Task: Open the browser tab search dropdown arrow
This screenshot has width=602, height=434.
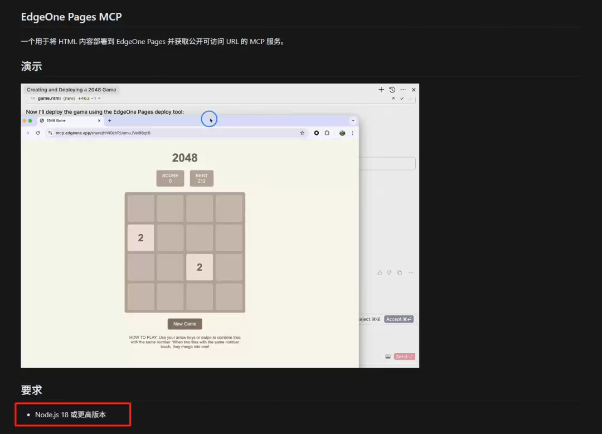Action: 353,120
